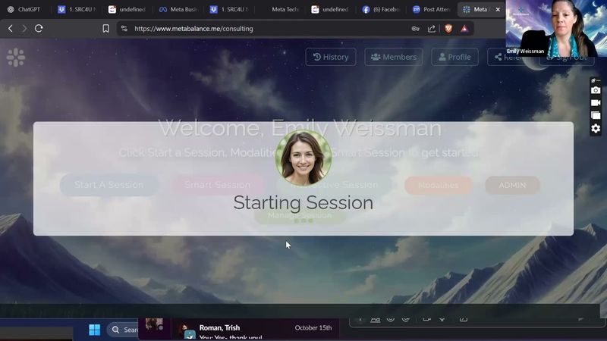
Task: Click the Brave Shields lion icon
Action: (448, 28)
